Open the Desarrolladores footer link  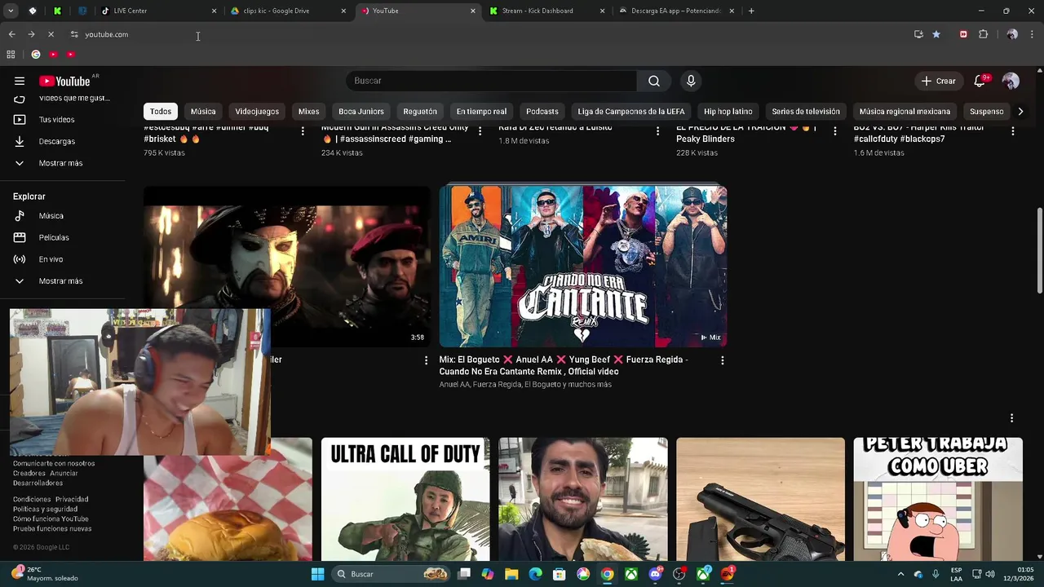38,483
